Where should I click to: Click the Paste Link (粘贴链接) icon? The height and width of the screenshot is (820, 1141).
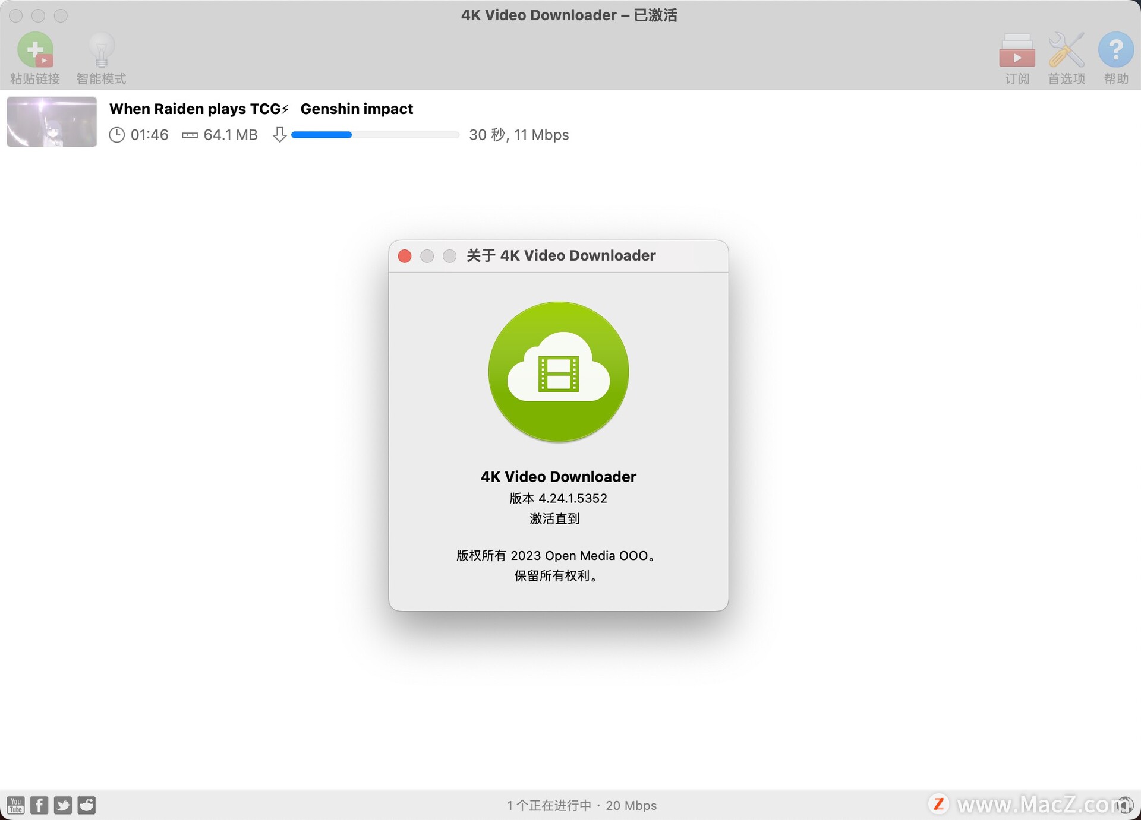[35, 50]
